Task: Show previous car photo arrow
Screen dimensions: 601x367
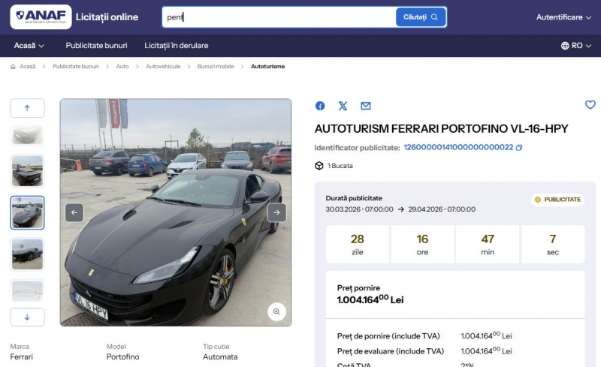Action: click(74, 212)
